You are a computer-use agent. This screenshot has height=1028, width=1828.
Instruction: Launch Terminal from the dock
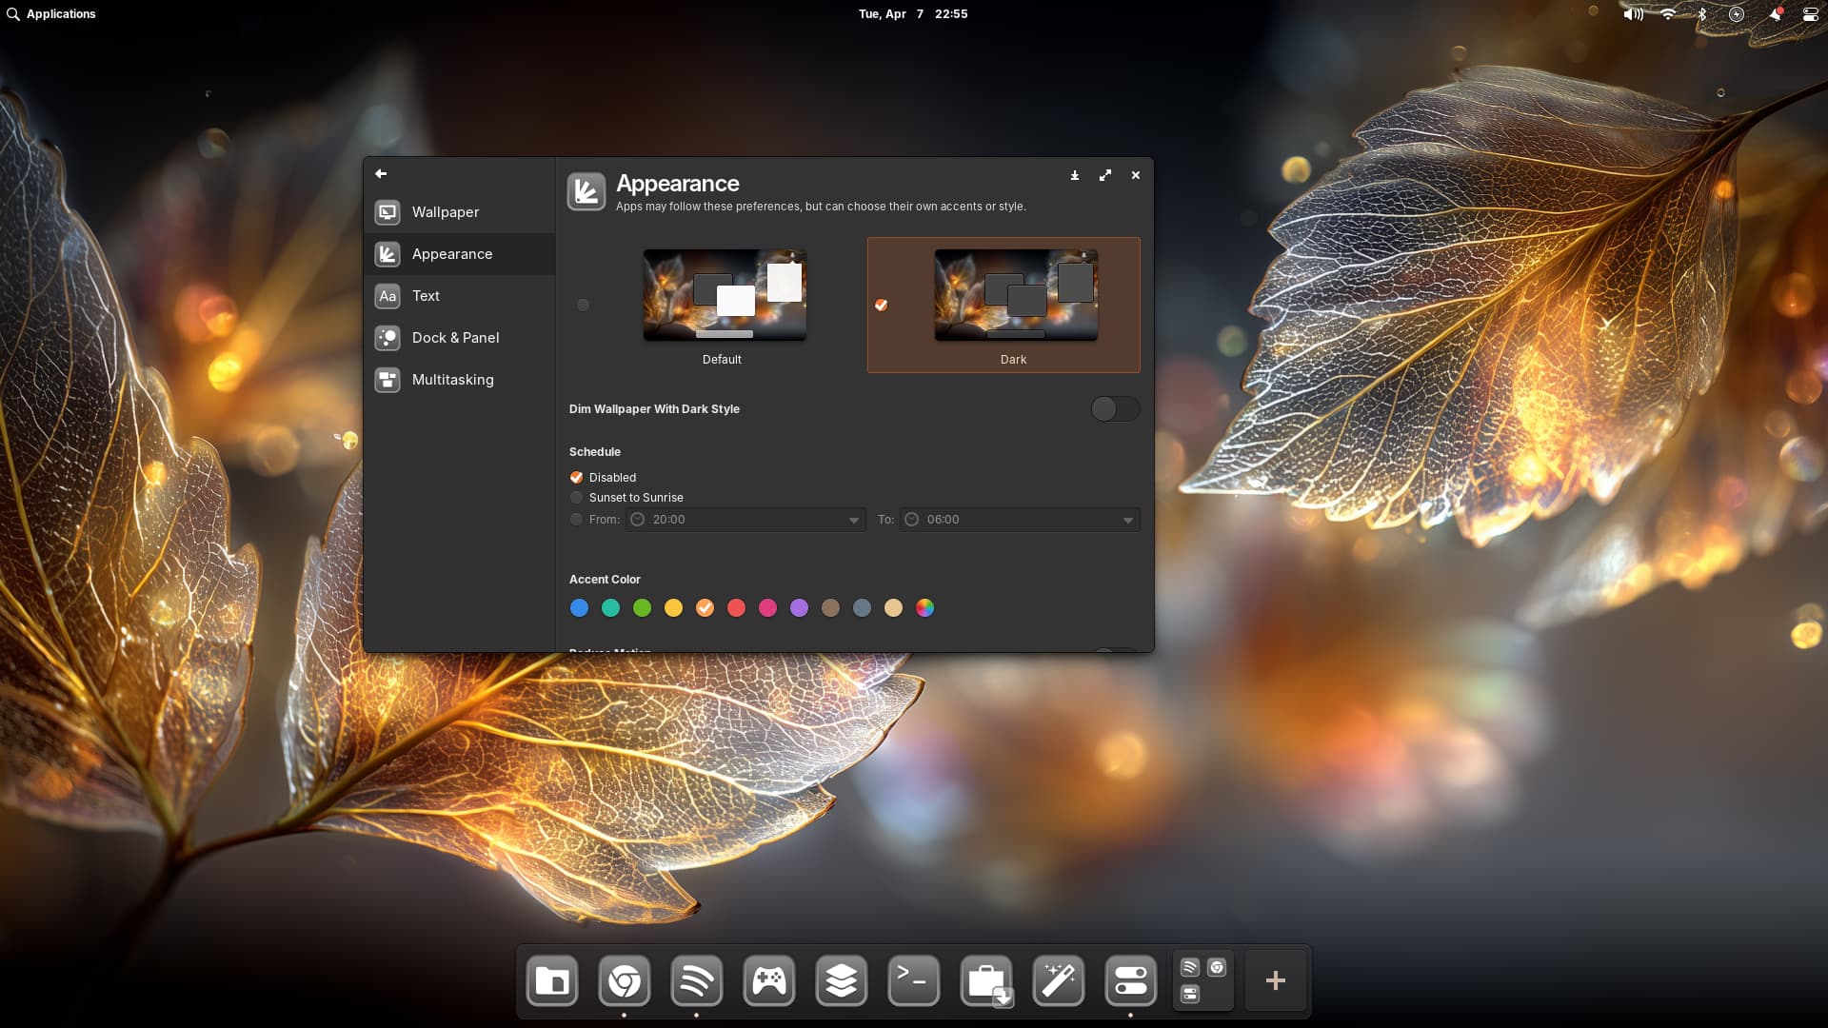pos(913,980)
